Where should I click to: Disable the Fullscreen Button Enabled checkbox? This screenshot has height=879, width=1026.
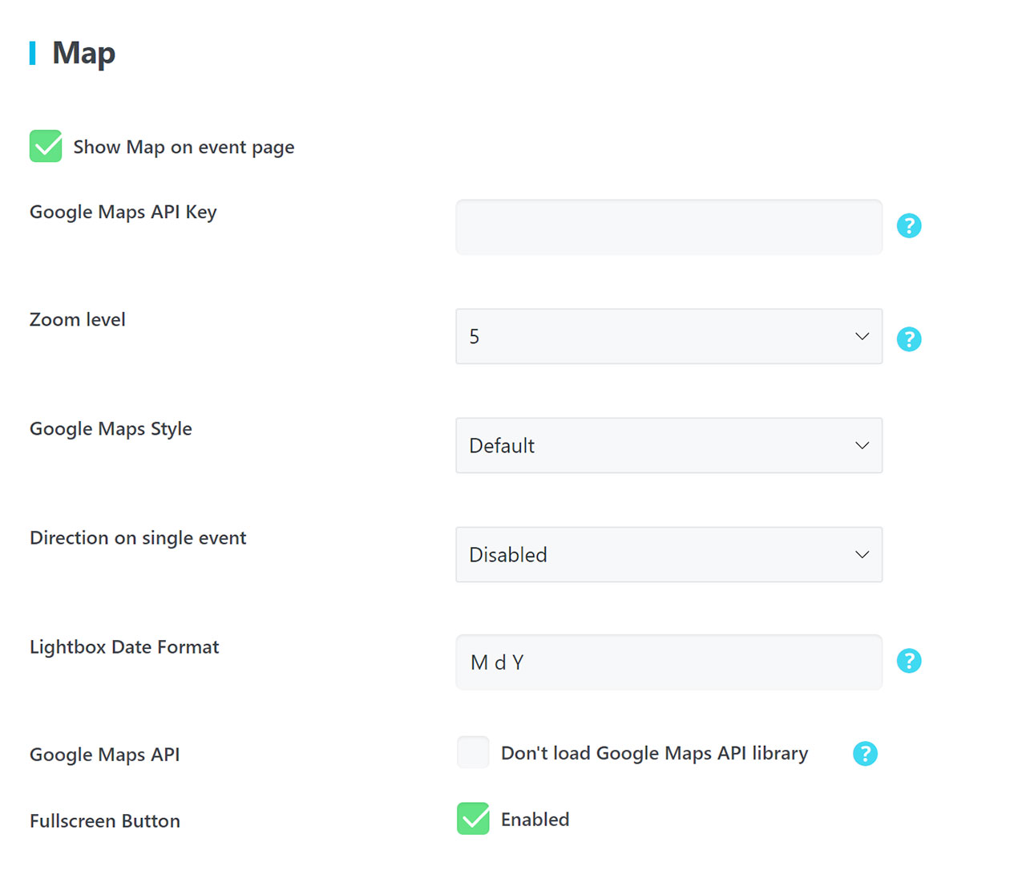tap(473, 819)
